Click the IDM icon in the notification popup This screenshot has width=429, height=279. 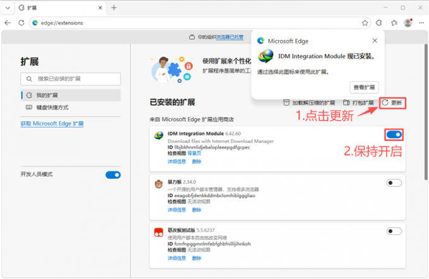click(x=266, y=56)
